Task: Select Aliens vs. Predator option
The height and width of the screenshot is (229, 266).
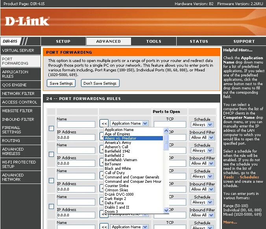Action: point(133,138)
